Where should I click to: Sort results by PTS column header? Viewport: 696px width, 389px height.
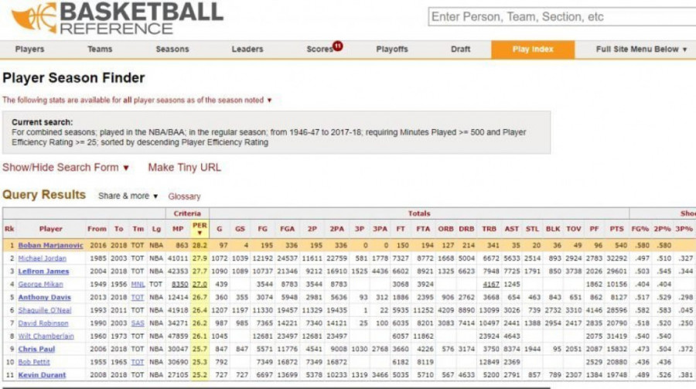pyautogui.click(x=616, y=229)
